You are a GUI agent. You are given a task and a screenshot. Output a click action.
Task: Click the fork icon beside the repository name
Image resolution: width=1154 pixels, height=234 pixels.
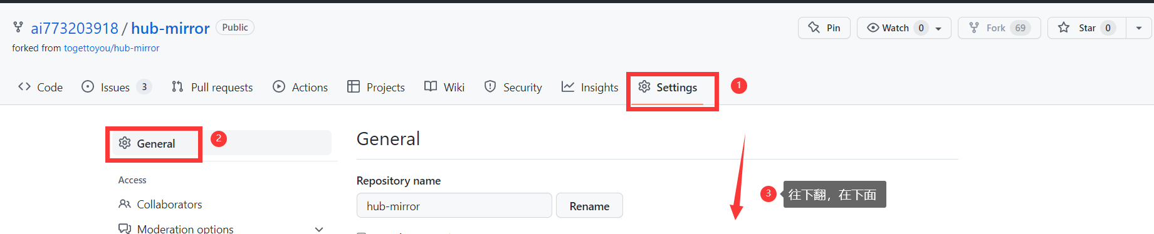click(18, 27)
